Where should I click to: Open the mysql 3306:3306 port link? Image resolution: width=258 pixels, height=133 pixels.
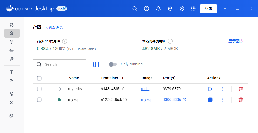[x=172, y=100]
